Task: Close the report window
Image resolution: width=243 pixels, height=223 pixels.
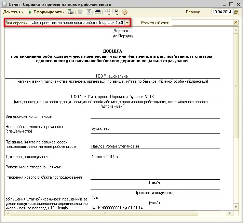Action: click(238, 4)
